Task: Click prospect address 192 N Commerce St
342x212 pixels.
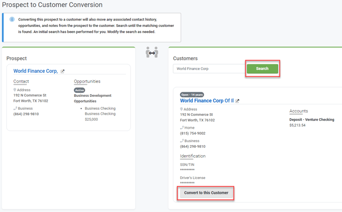Action: pyautogui.click(x=30, y=95)
